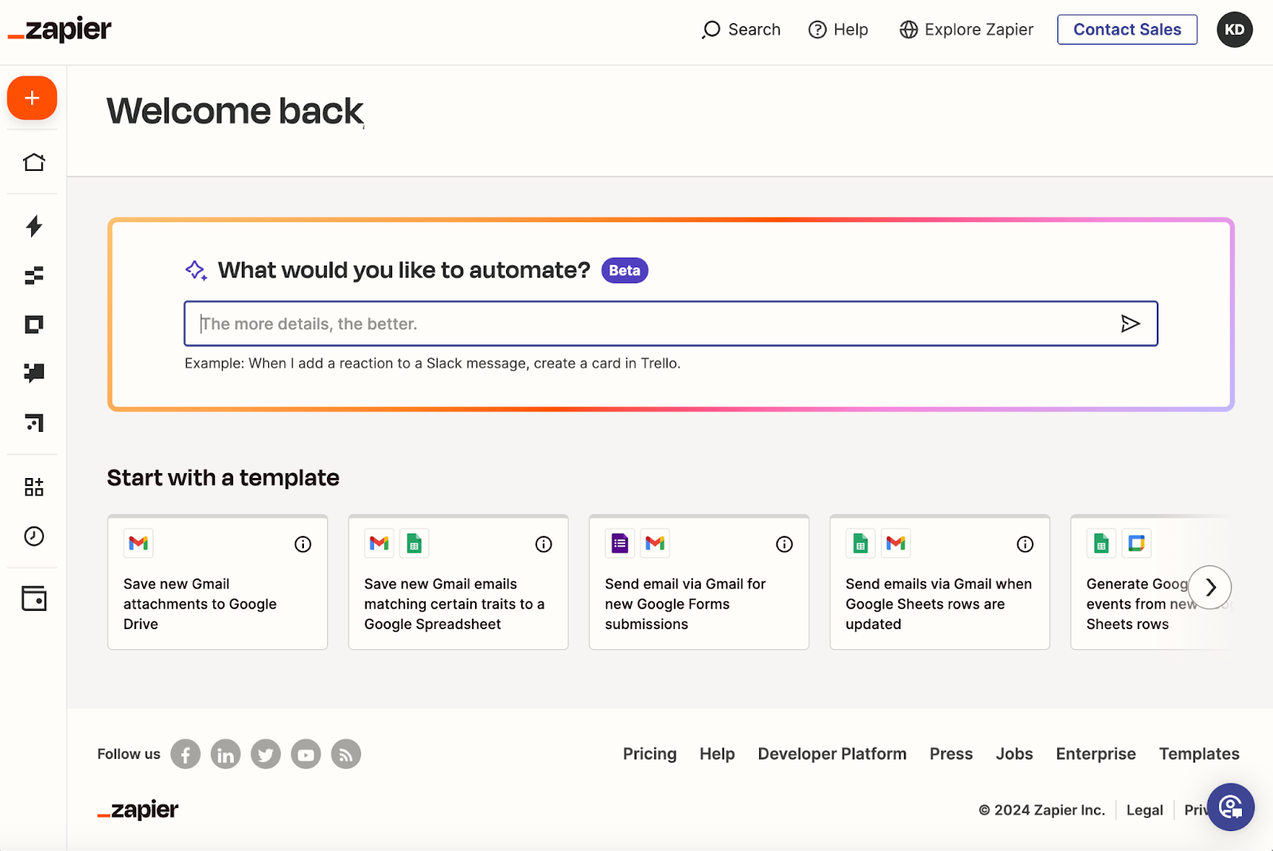Open Zap History clock icon
The height and width of the screenshot is (851, 1273).
(33, 536)
